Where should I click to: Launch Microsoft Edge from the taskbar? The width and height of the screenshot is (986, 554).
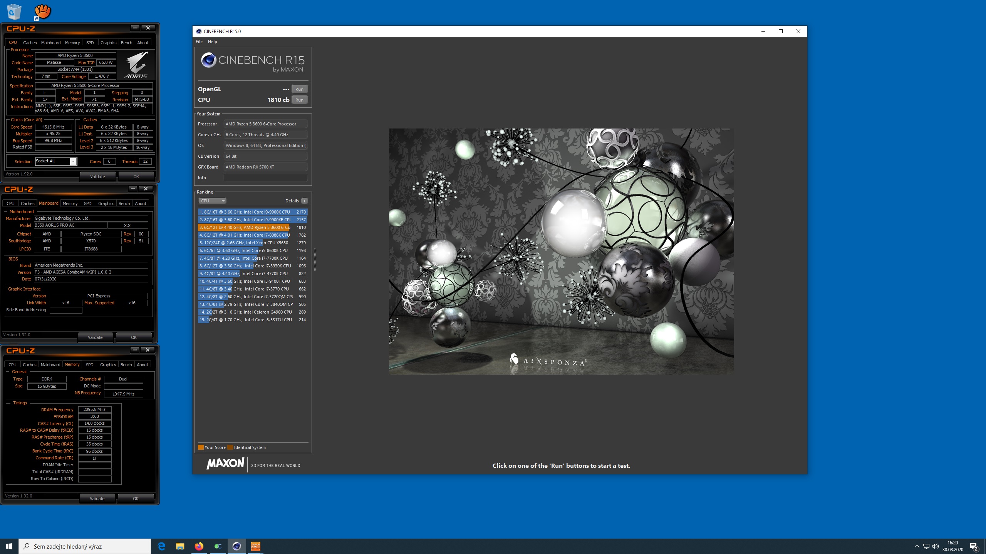coord(161,546)
